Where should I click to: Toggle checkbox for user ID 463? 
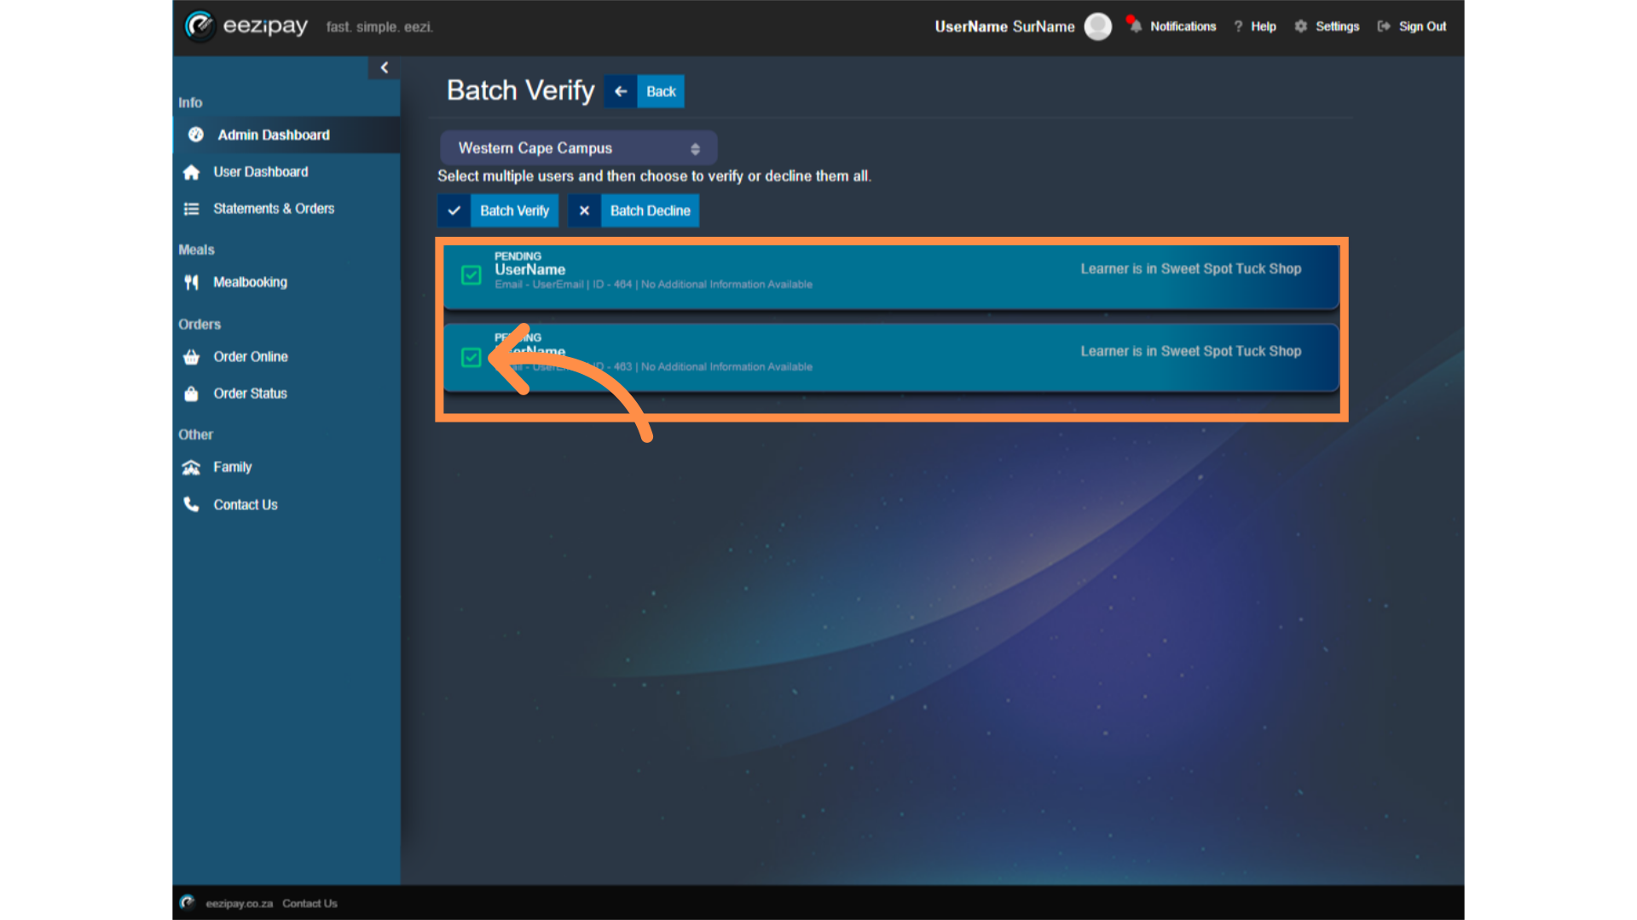tap(471, 358)
